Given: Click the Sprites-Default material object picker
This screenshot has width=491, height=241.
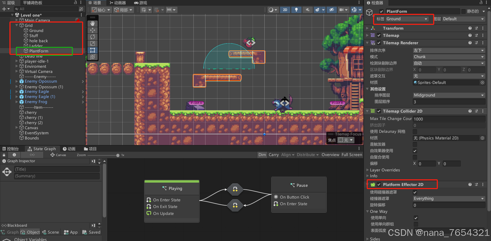Looking at the screenshot, I should 482,82.
